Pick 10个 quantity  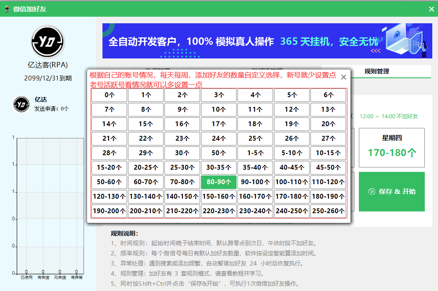[219, 109]
